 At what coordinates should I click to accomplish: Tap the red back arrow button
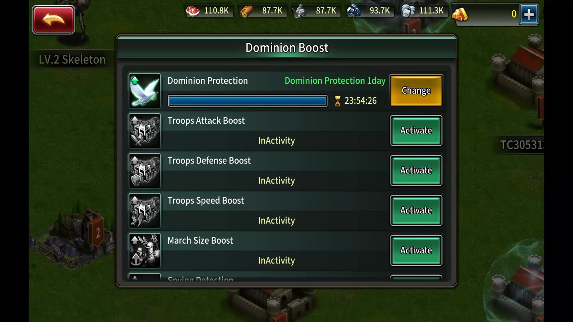53,20
